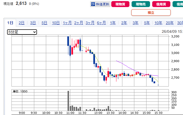This screenshot has height=115, width=183.
Task: Select the 1日 chart tab
Action: pos(10,23)
